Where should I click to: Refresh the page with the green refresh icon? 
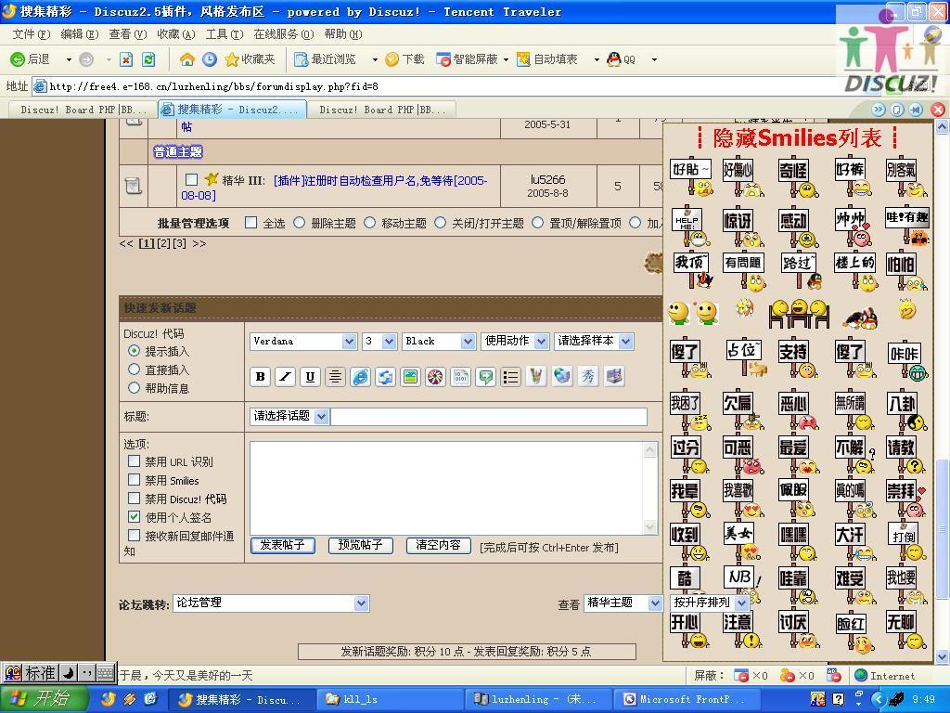[148, 59]
